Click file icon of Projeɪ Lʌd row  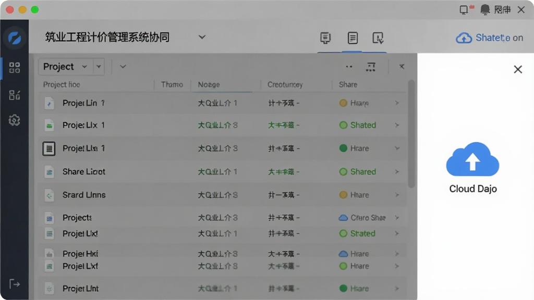coord(50,234)
